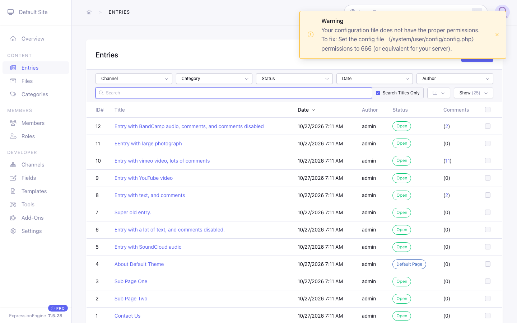Click the ExpressionEngine 7.5.28 version label
The width and height of the screenshot is (517, 323).
[x=36, y=316]
